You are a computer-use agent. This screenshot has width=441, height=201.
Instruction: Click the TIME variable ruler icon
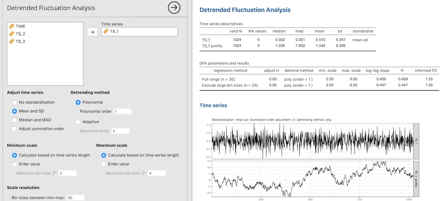(x=12, y=26)
